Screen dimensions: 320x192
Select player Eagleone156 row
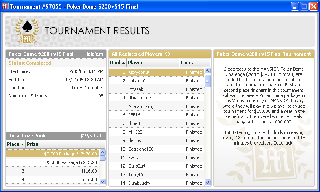(156, 149)
